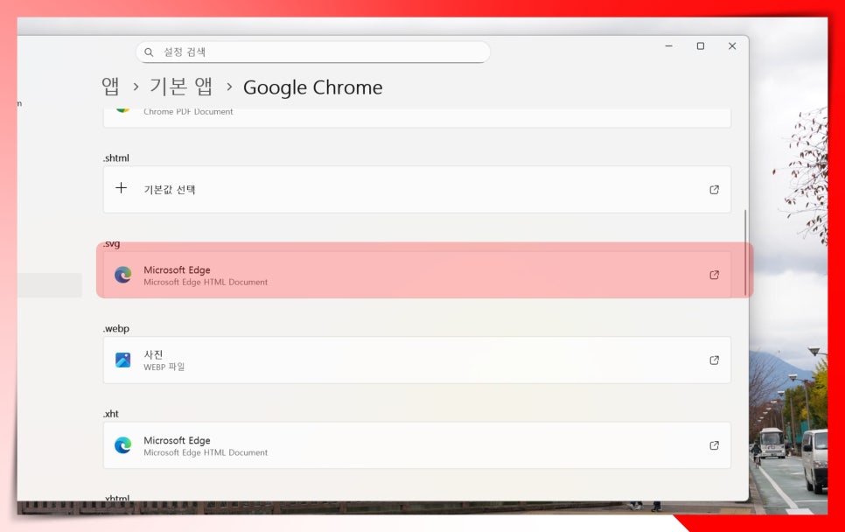Click the .webp extension label
This screenshot has width=845, height=532.
point(116,328)
